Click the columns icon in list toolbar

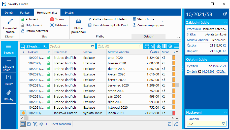(x=164, y=47)
